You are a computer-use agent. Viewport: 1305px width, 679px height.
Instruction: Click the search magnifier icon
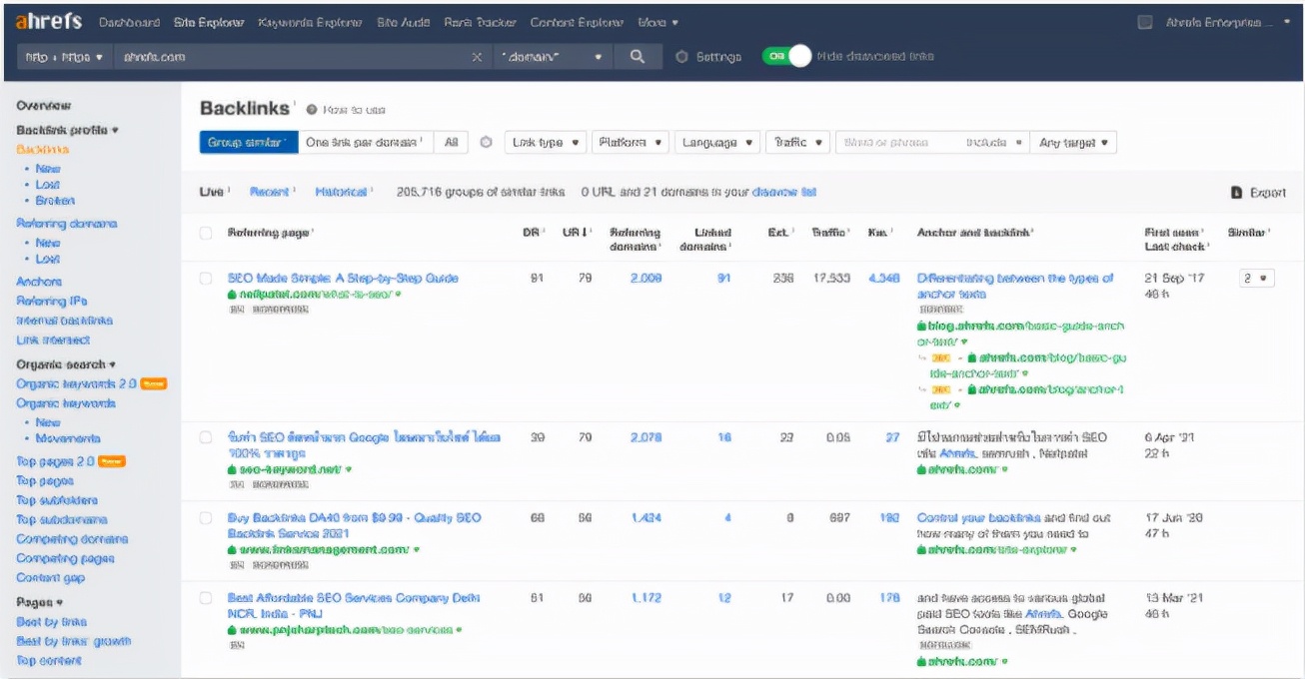point(638,57)
